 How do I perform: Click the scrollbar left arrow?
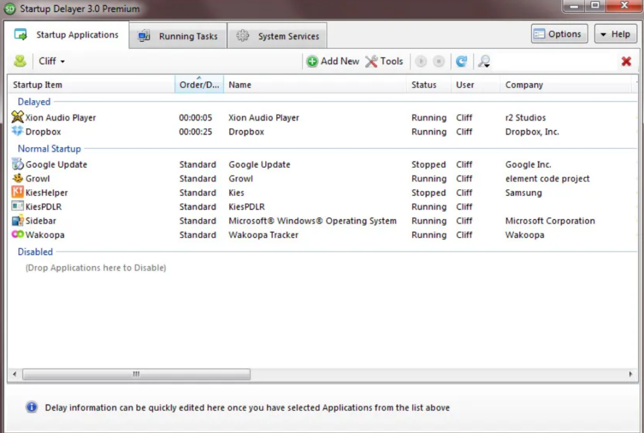point(15,374)
